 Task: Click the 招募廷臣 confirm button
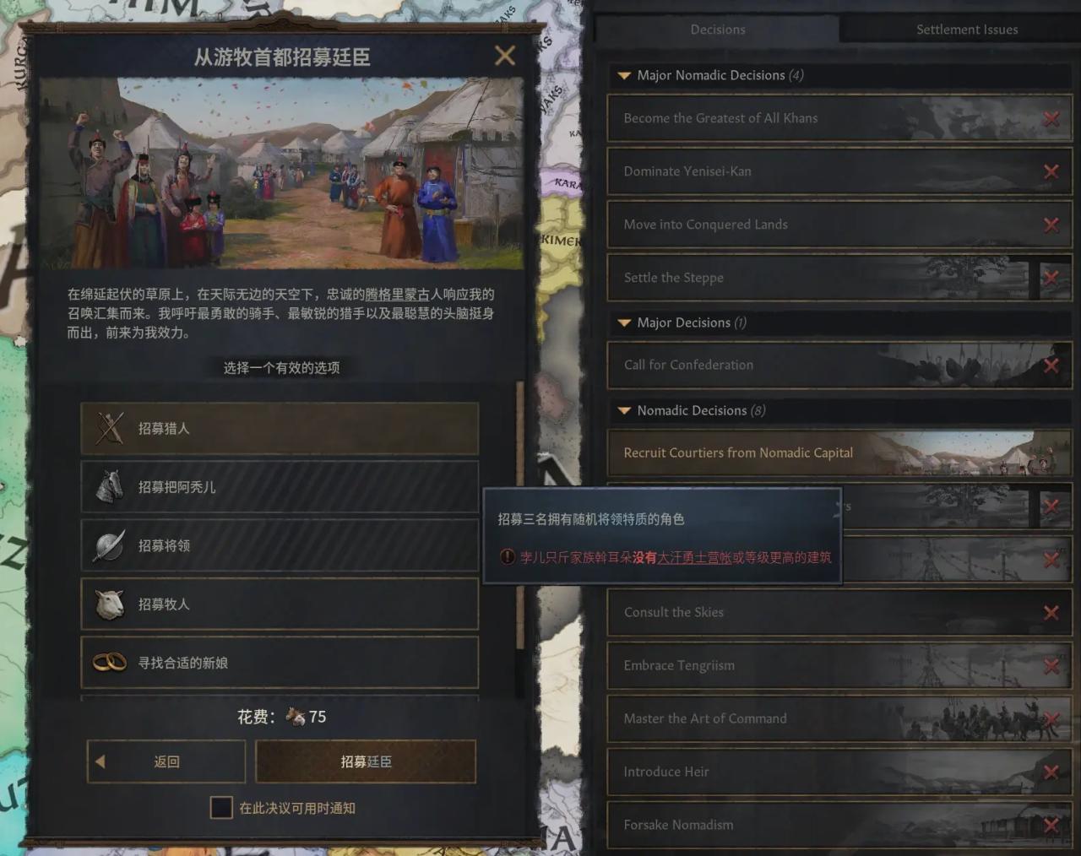tap(366, 761)
